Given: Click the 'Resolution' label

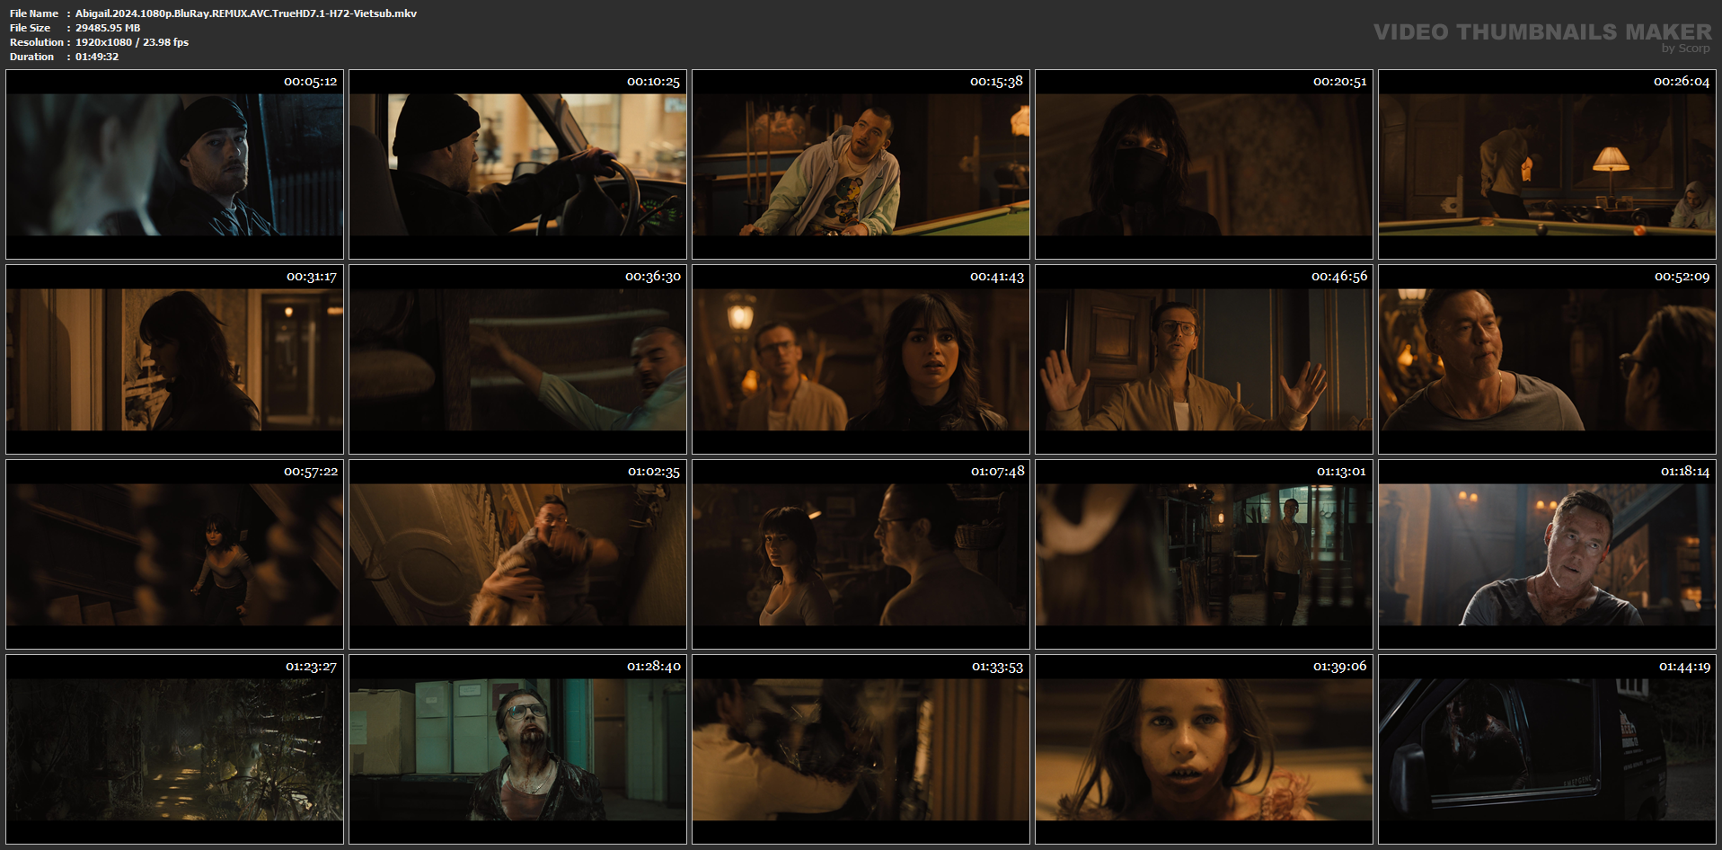Looking at the screenshot, I should coord(37,42).
